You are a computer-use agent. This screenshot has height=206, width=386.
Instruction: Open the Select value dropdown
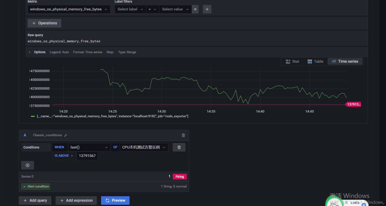pos(175,9)
